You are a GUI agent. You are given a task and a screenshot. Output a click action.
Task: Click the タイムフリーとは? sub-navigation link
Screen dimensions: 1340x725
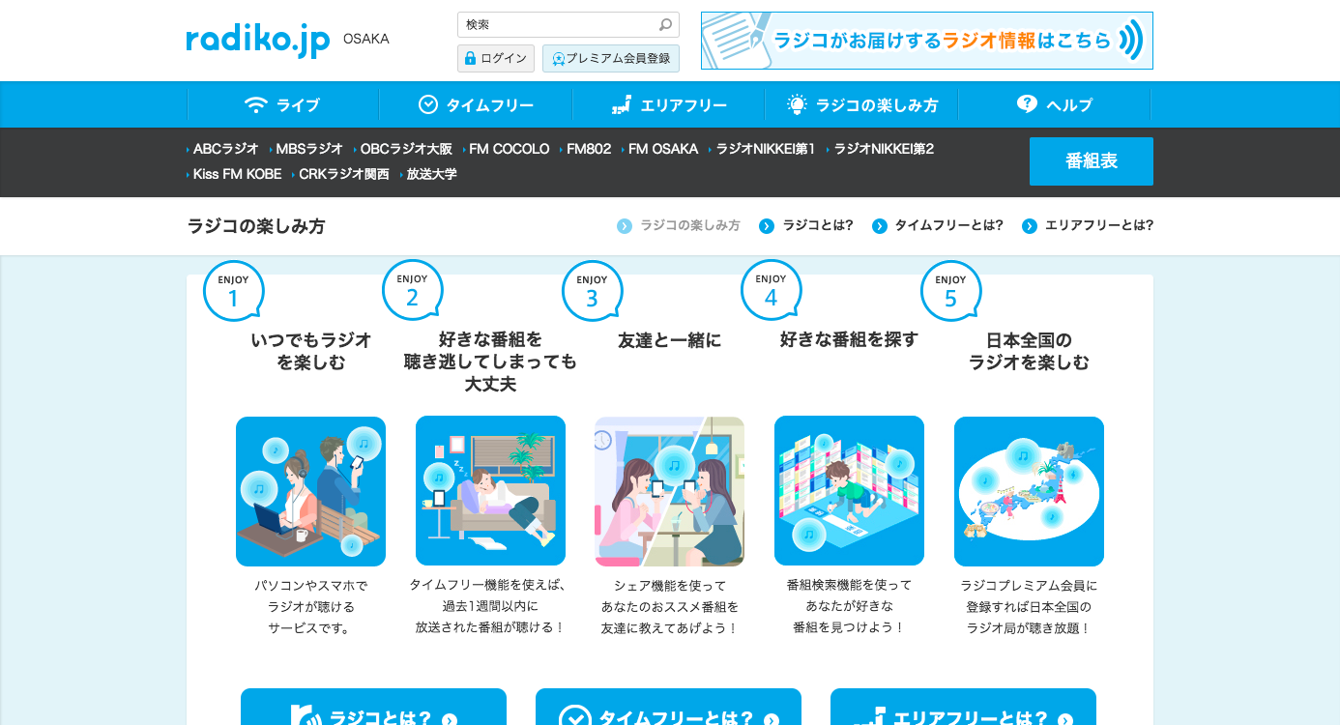tap(949, 225)
